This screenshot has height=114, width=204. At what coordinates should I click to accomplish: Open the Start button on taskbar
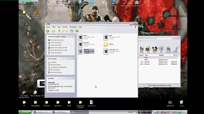(25, 112)
